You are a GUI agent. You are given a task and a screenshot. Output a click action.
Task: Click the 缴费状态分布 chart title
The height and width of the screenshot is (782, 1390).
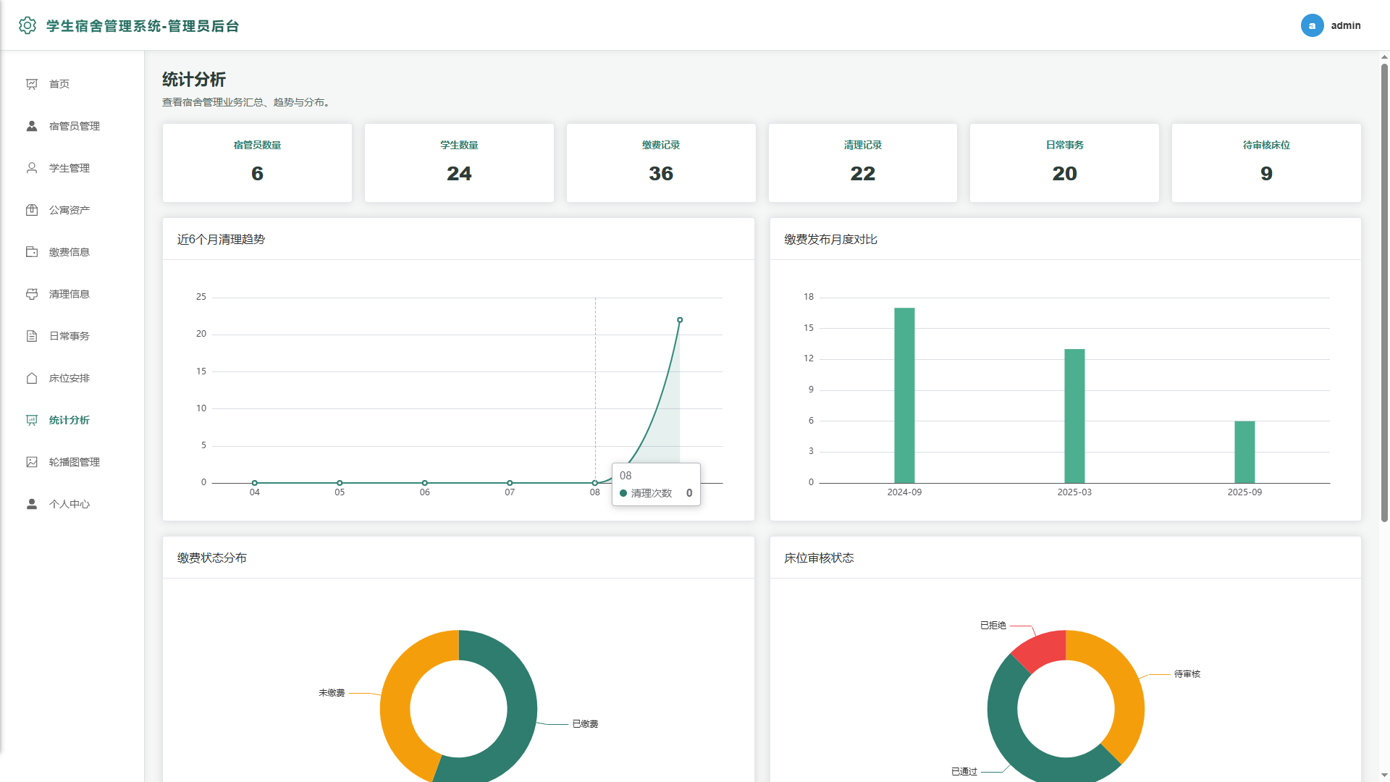click(x=212, y=558)
